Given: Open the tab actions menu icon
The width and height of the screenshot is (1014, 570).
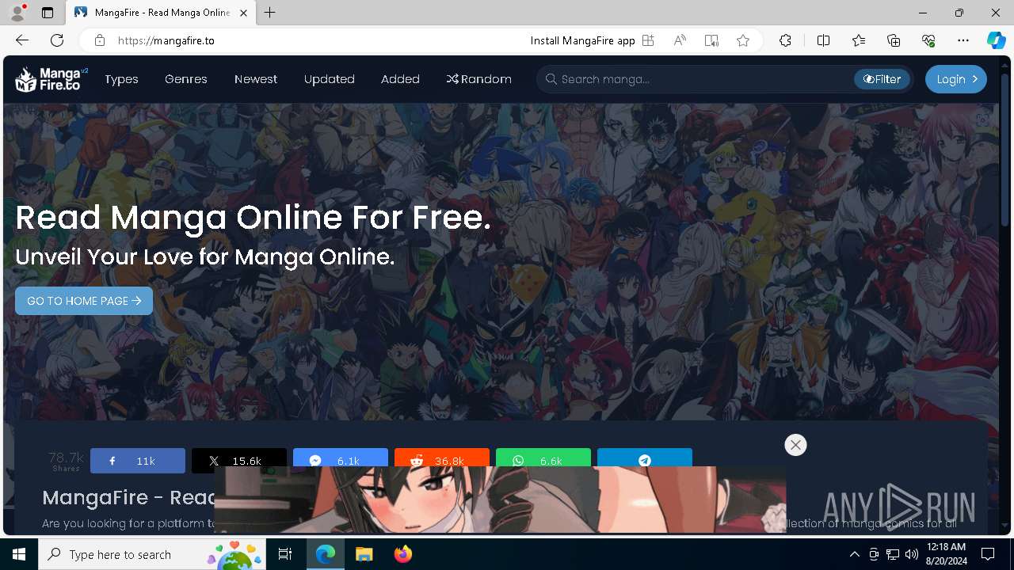Looking at the screenshot, I should coord(48,13).
